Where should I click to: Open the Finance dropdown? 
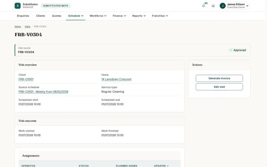coord(119,16)
